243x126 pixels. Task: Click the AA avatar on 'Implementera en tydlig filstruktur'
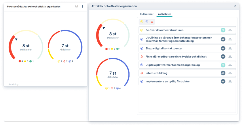tap(223, 82)
